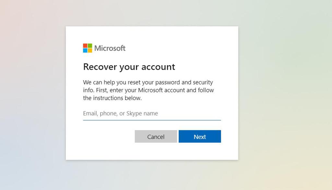332x190 pixels.
Task: Click the "Email" placeholder word
Action: click(90, 113)
